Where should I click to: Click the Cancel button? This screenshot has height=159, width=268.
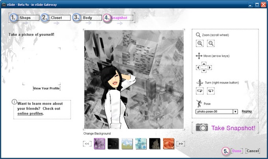click(253, 151)
